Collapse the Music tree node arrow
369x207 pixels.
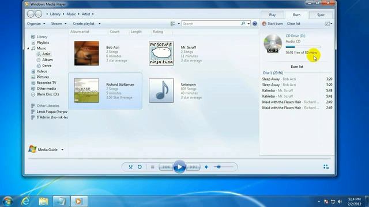tap(28, 48)
